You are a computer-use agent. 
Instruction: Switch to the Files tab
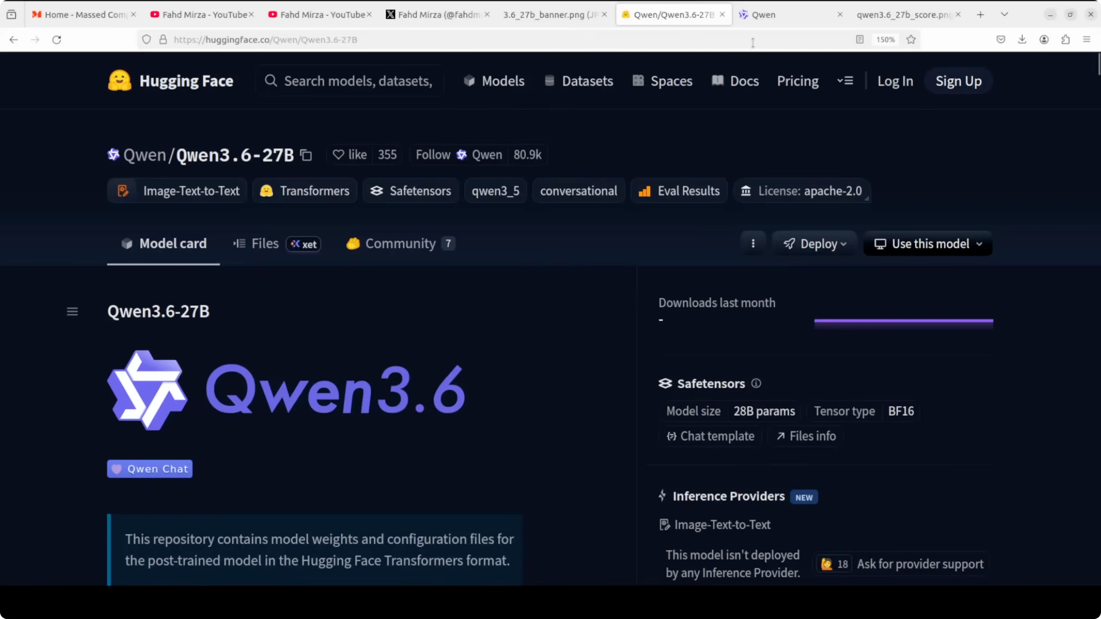[264, 243]
